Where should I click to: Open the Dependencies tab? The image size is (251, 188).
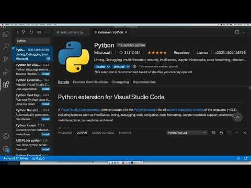point(144,82)
